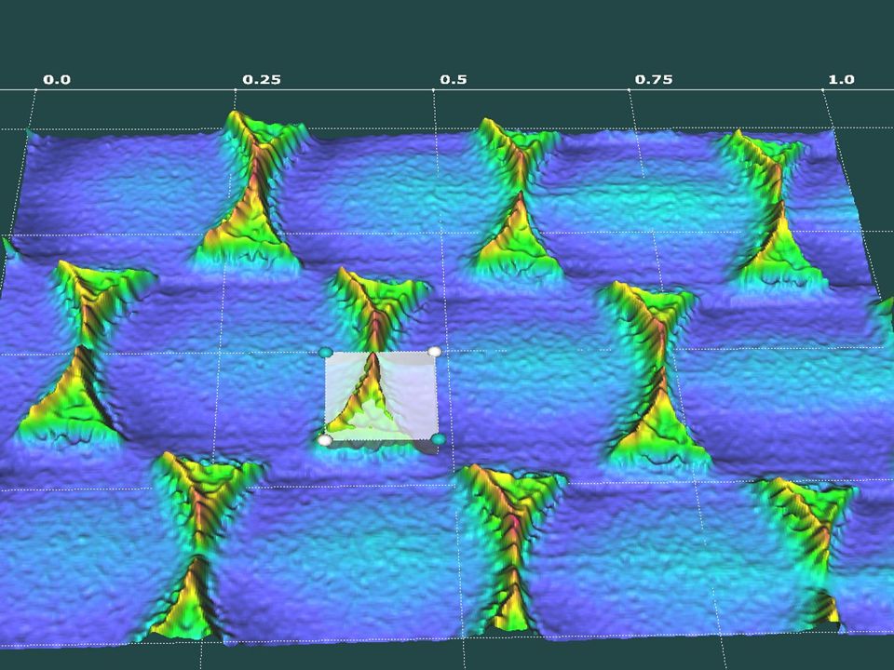The image size is (894, 670).
Task: Click the top-right white selection handle
Action: point(435,352)
